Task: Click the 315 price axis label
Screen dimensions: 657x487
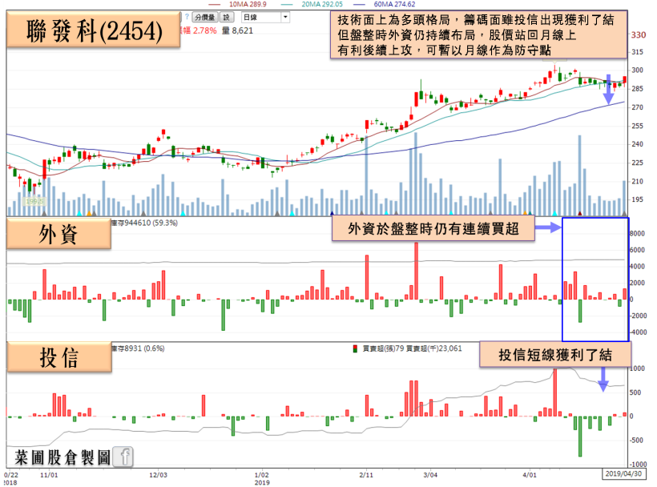Action: click(637, 52)
